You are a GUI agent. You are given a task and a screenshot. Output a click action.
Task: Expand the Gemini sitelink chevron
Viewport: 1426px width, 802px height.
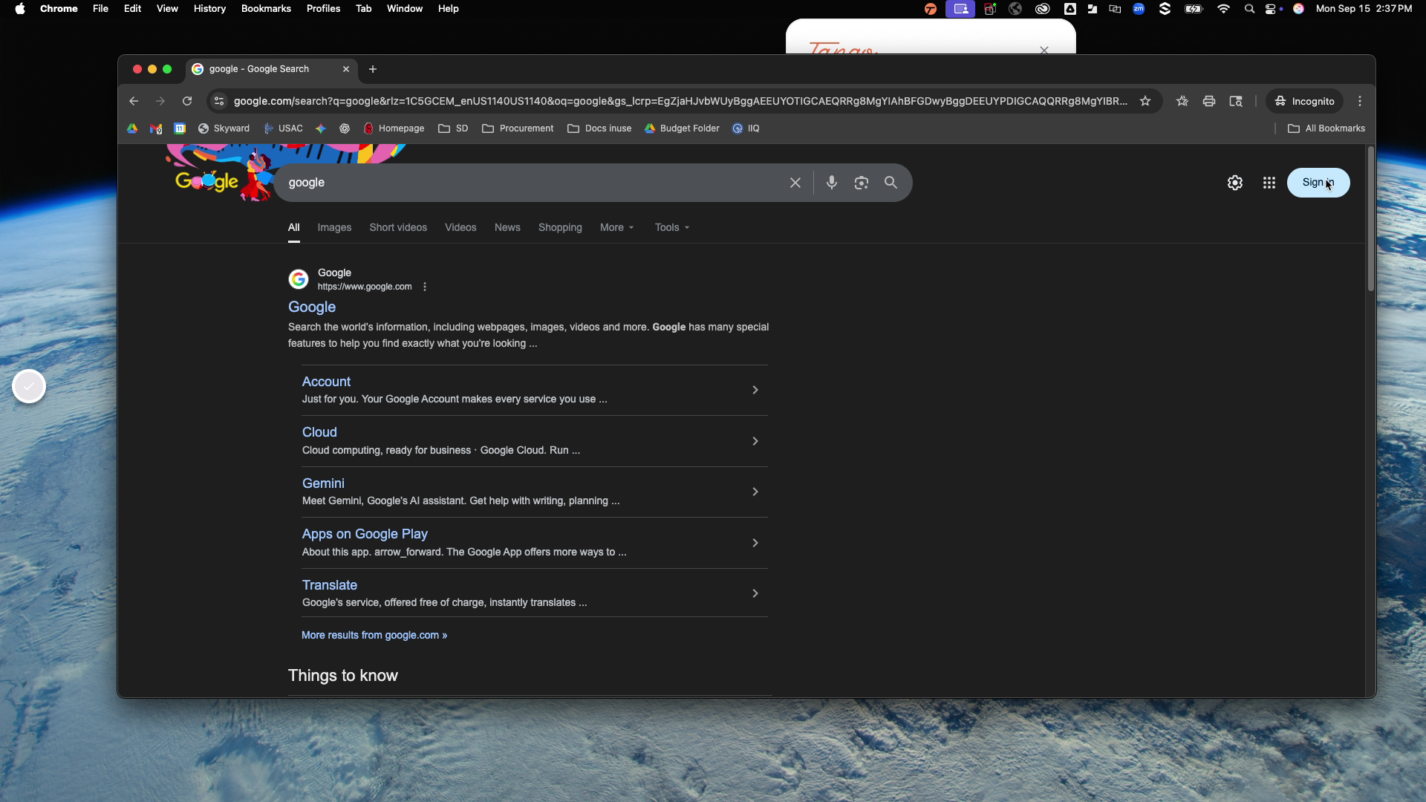point(755,492)
